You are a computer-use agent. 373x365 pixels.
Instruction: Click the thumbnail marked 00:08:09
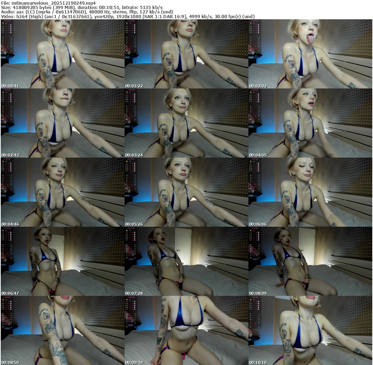pos(310,261)
